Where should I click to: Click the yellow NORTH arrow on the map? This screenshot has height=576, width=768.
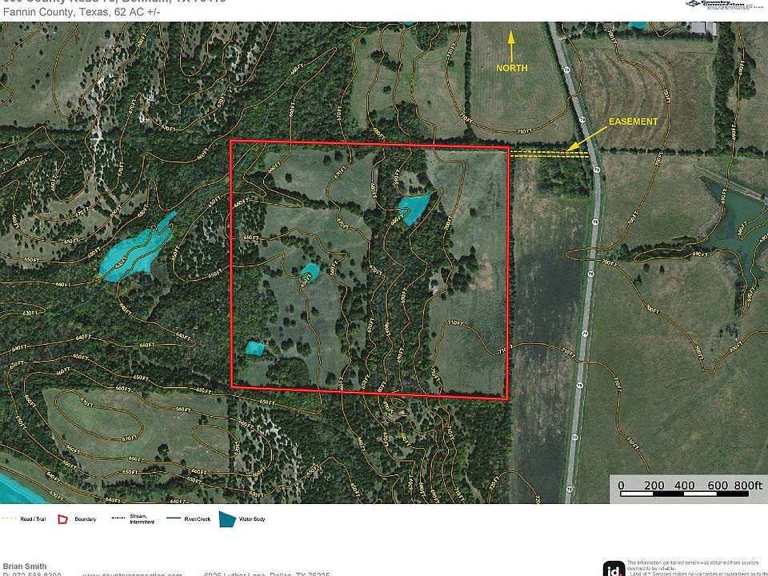pyautogui.click(x=511, y=46)
